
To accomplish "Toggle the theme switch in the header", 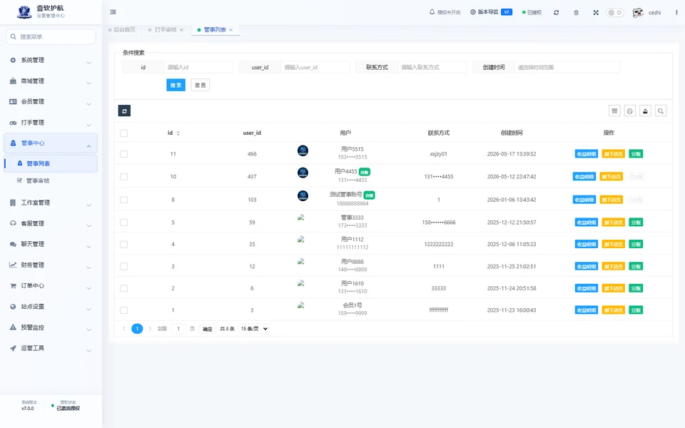I will click(614, 13).
